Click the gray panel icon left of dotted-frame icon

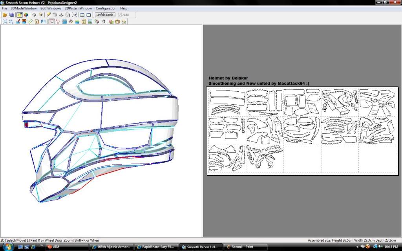[x=68, y=15]
